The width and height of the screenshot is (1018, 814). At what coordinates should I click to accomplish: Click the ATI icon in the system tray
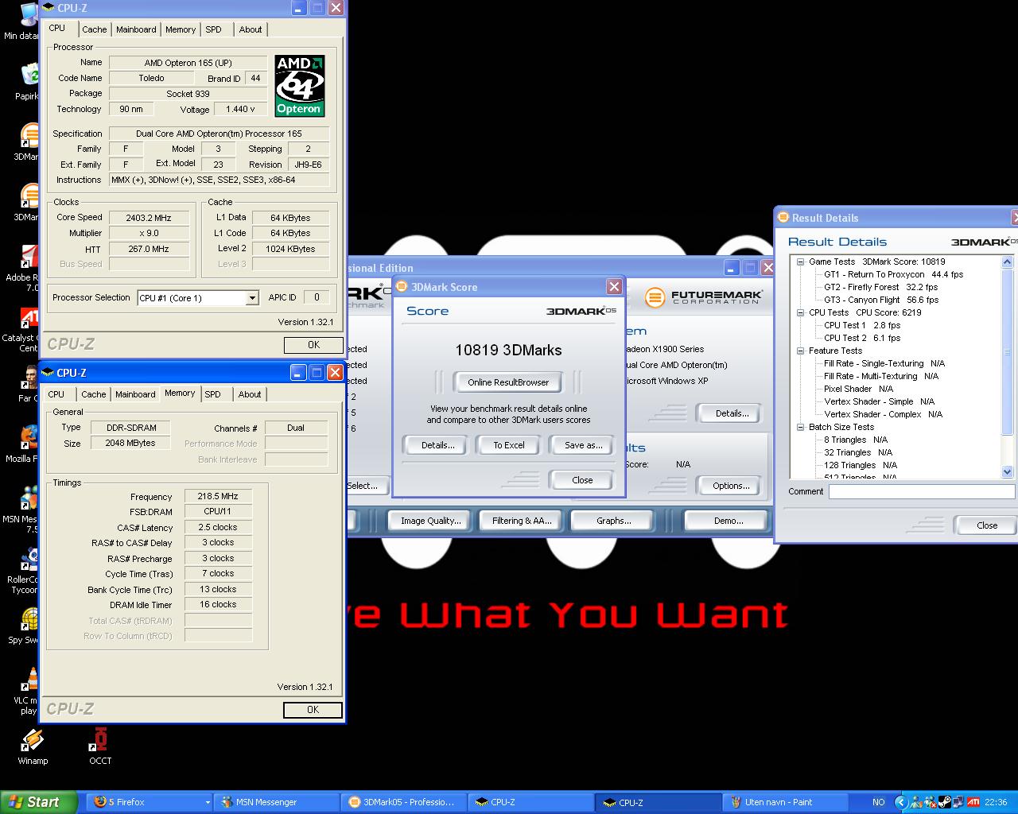(973, 802)
